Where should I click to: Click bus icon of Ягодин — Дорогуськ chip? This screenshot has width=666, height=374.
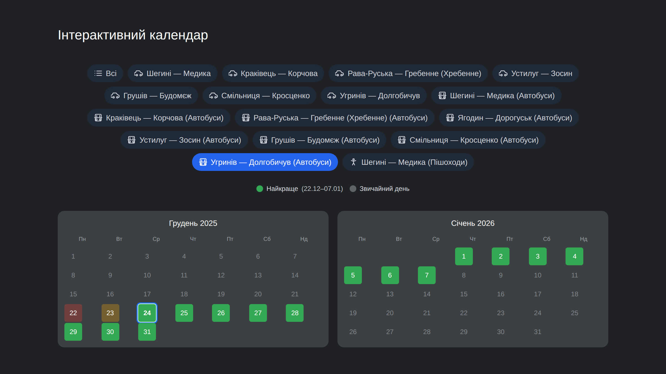[450, 118]
